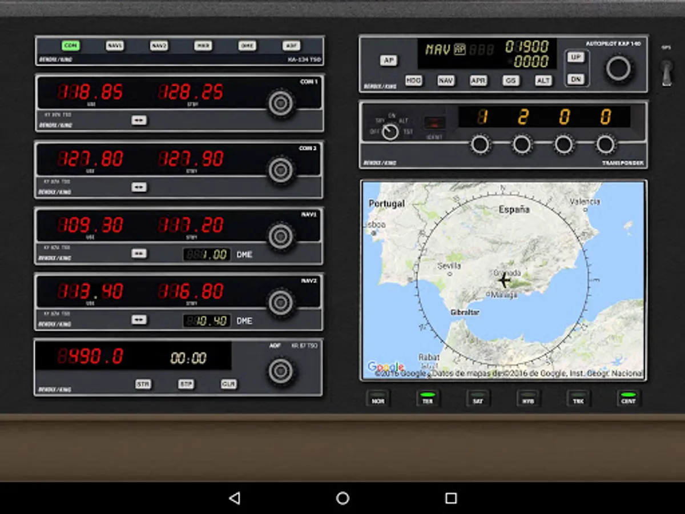Click the transponder IDENT button
This screenshot has height=514, width=685.
point(434,123)
